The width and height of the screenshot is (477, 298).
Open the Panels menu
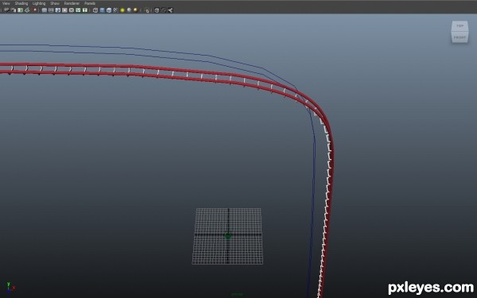pyautogui.click(x=90, y=3)
